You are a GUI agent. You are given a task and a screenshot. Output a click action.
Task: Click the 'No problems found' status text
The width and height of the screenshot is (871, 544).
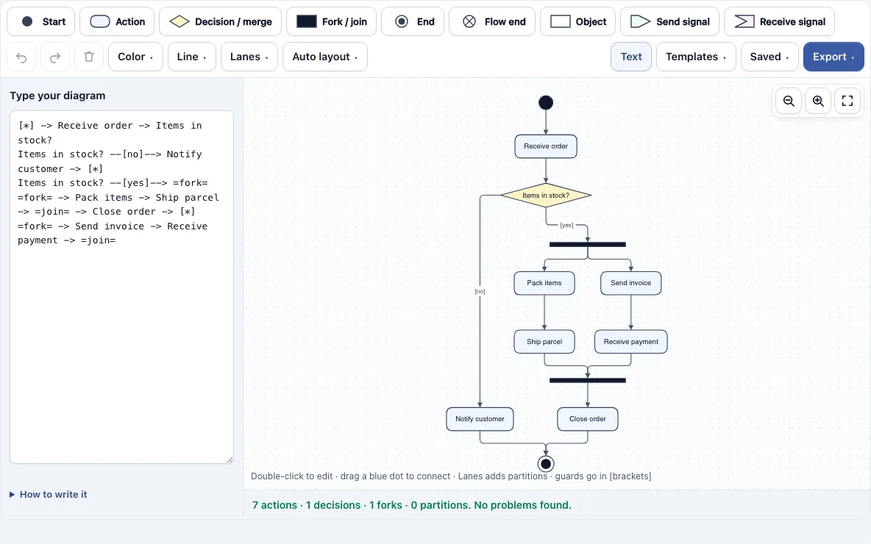(522, 505)
